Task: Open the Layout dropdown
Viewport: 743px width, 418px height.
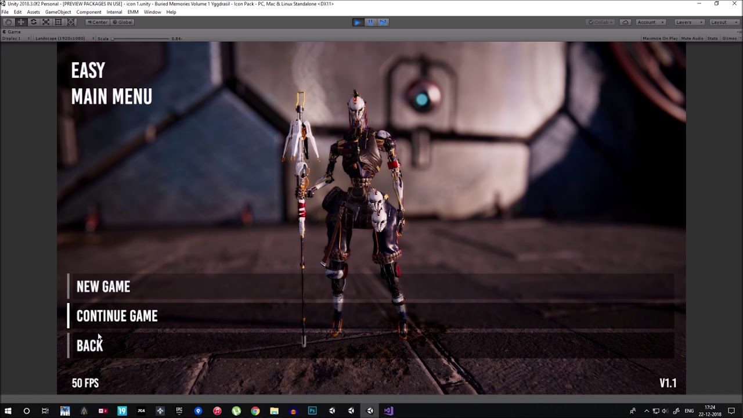Action: point(723,22)
